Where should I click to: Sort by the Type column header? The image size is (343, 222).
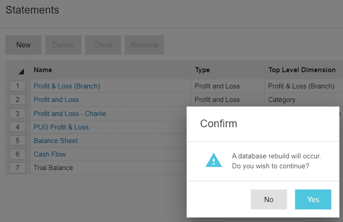click(x=202, y=70)
